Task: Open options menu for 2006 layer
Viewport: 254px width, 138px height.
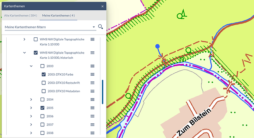Action: pyautogui.click(x=92, y=116)
